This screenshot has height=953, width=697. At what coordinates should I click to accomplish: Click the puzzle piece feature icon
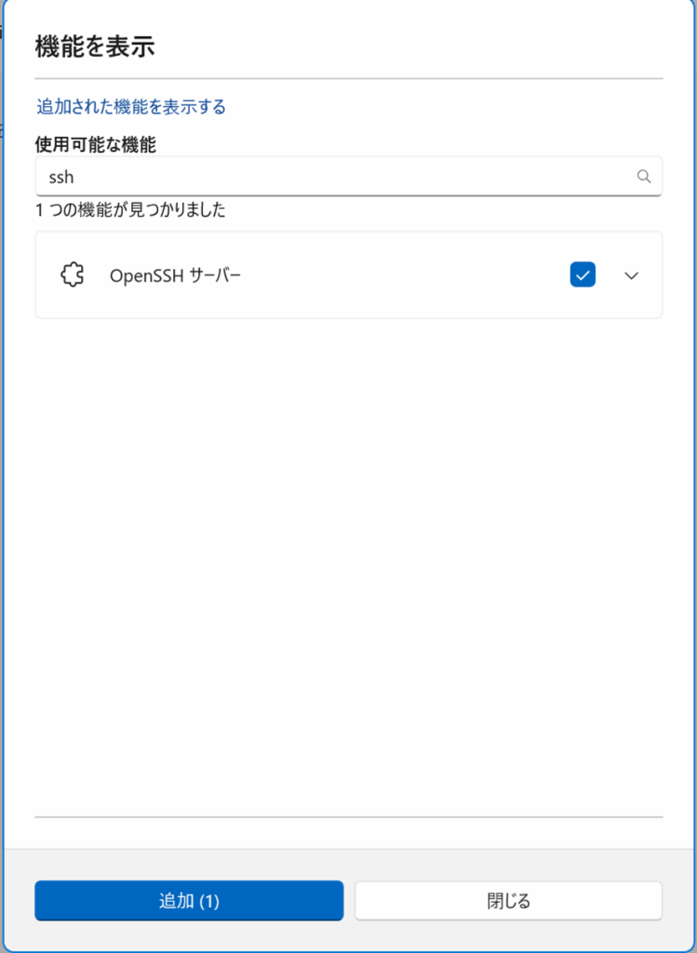(x=73, y=275)
